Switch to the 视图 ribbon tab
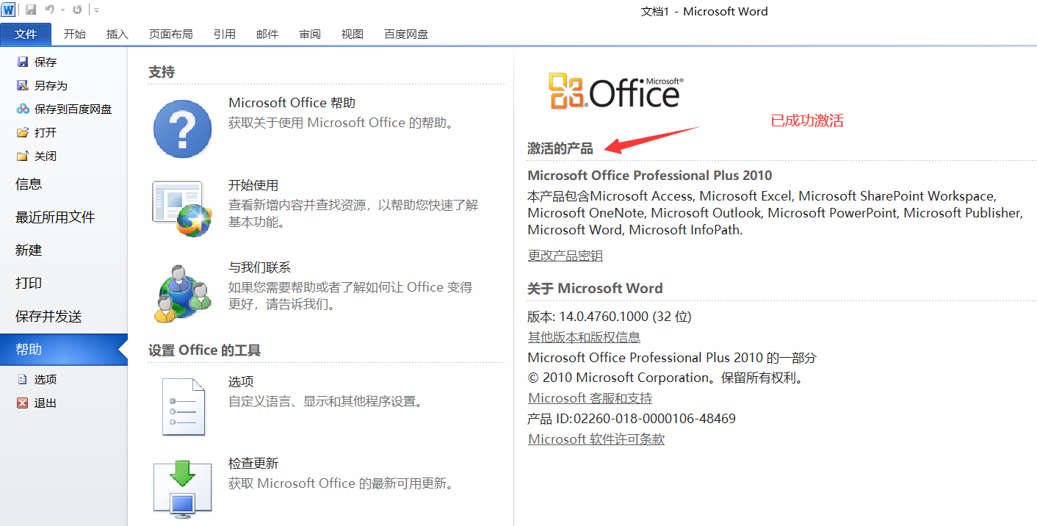Viewport: 1037px width, 526px height. point(353,34)
